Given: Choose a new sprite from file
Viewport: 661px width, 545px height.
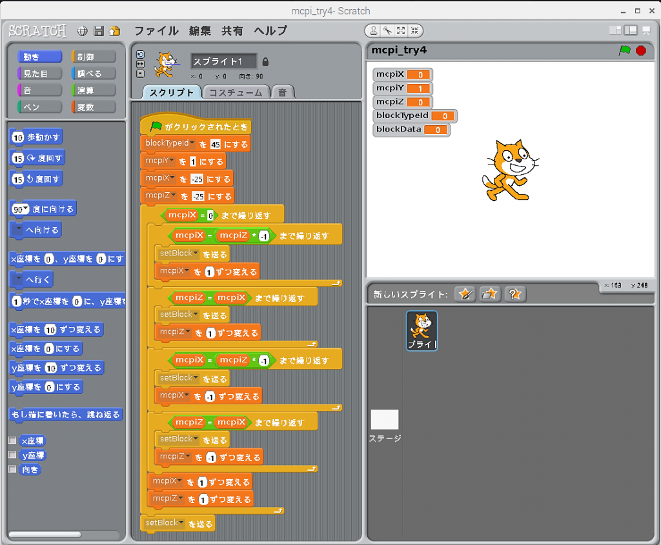Looking at the screenshot, I should 489,293.
